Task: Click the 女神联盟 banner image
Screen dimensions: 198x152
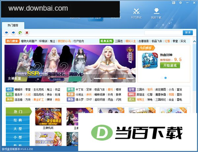Action: click(70, 63)
